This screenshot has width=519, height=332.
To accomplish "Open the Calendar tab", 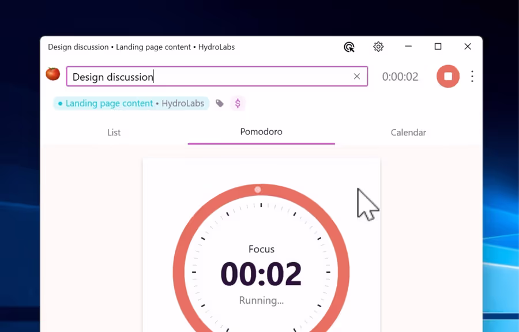I will 408,133.
